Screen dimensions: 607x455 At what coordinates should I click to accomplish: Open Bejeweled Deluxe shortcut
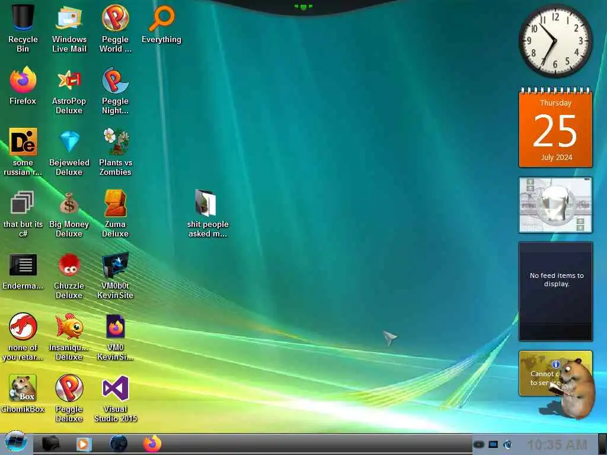(69, 152)
